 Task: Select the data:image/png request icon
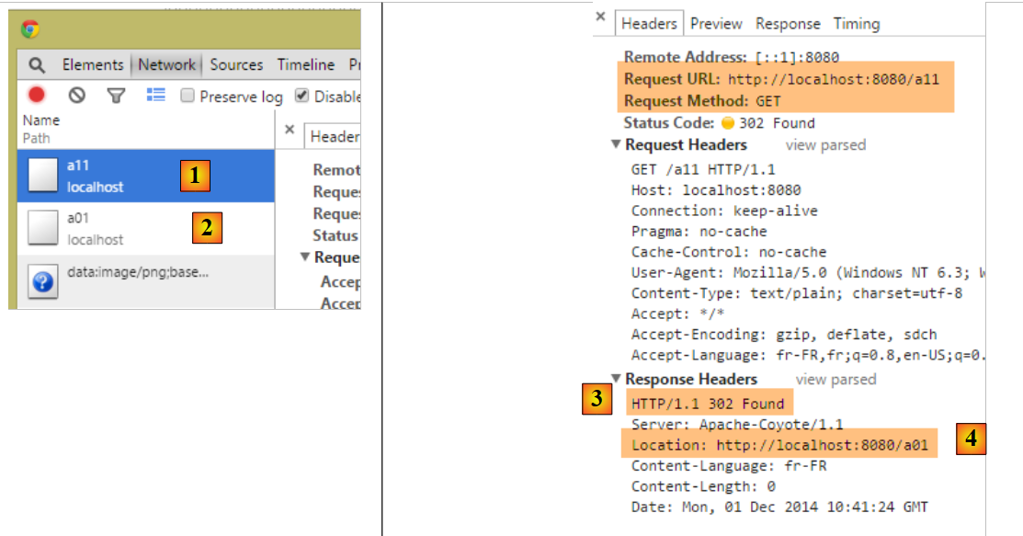coord(42,281)
